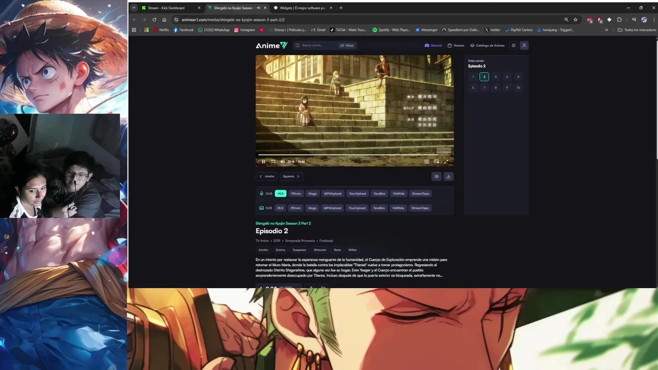Select DUB MP4Upload server
The width and height of the screenshot is (658, 370).
(x=333, y=194)
